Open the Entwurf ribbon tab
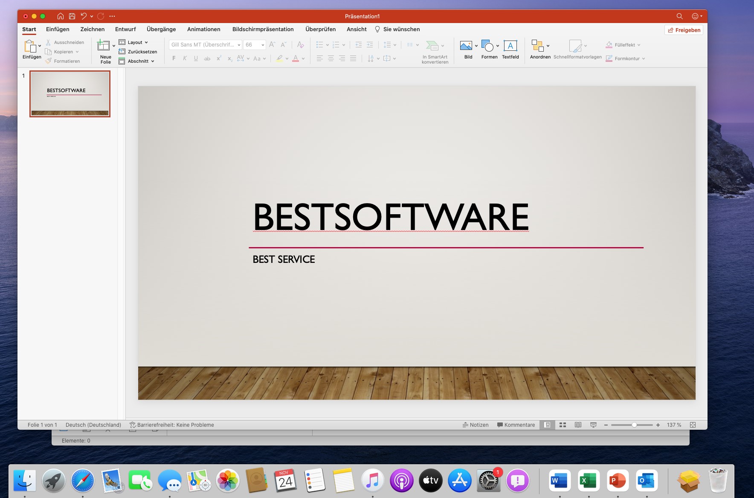The height and width of the screenshot is (498, 754). (x=125, y=29)
